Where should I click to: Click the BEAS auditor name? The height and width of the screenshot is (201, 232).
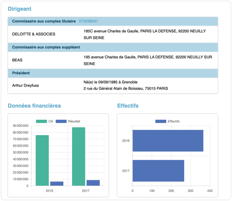pyautogui.click(x=17, y=60)
